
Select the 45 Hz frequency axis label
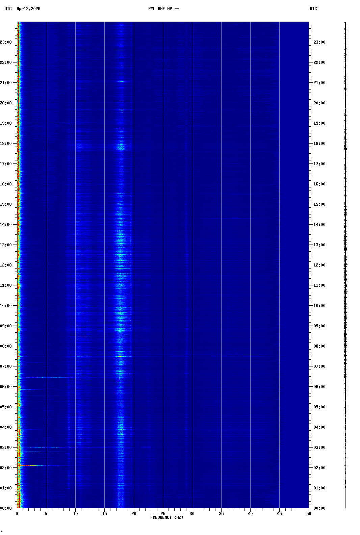(x=279, y=514)
